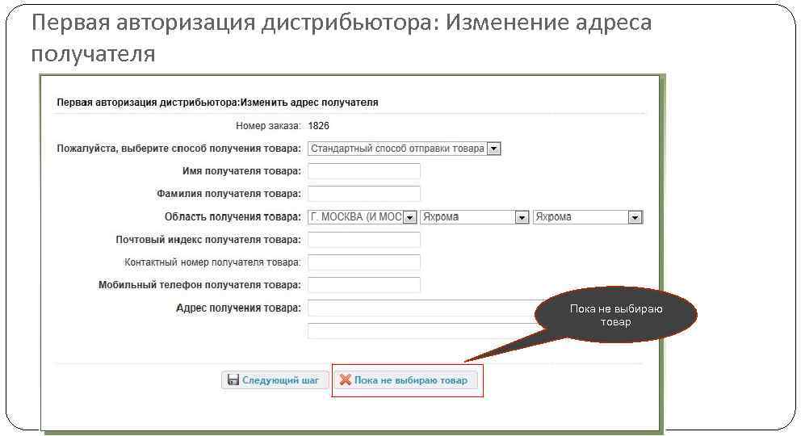Open the last Яхрома district dropdown
This screenshot has width=801, height=436.
[x=588, y=217]
